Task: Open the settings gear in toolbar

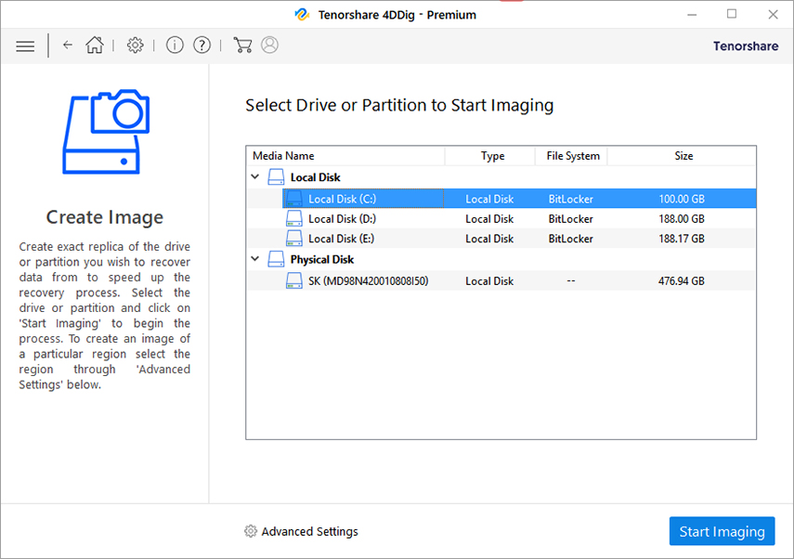Action: pyautogui.click(x=135, y=45)
